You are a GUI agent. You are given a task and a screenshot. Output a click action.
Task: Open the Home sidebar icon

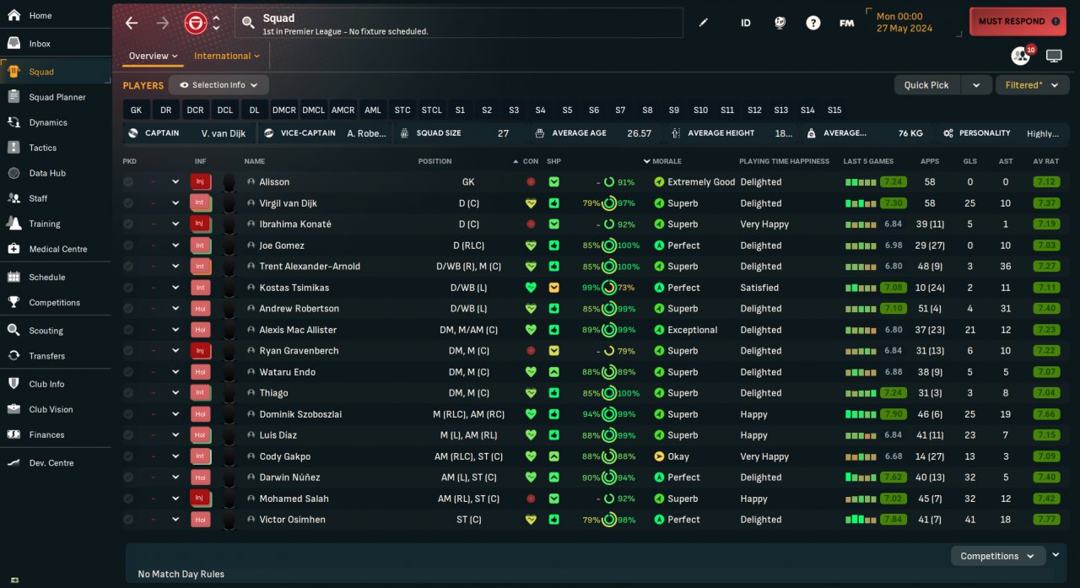click(13, 15)
